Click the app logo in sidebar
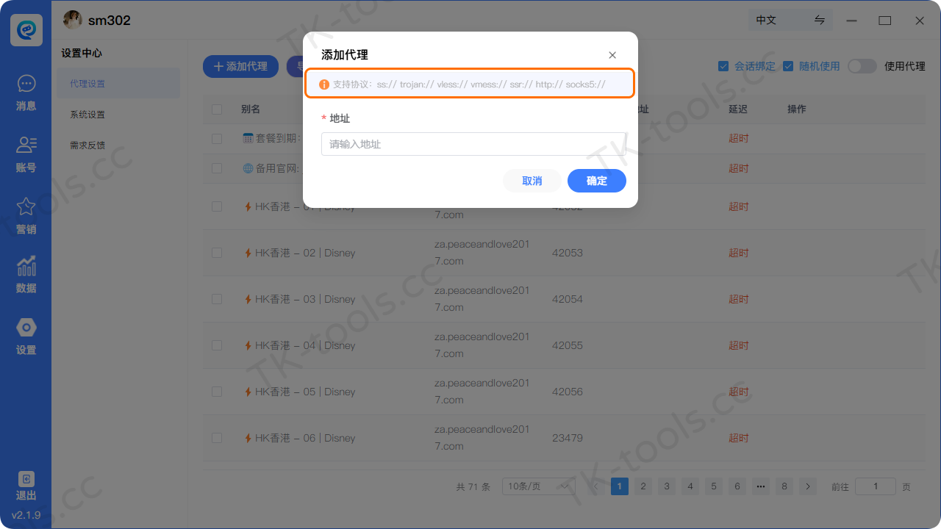The height and width of the screenshot is (529, 941). 26,29
